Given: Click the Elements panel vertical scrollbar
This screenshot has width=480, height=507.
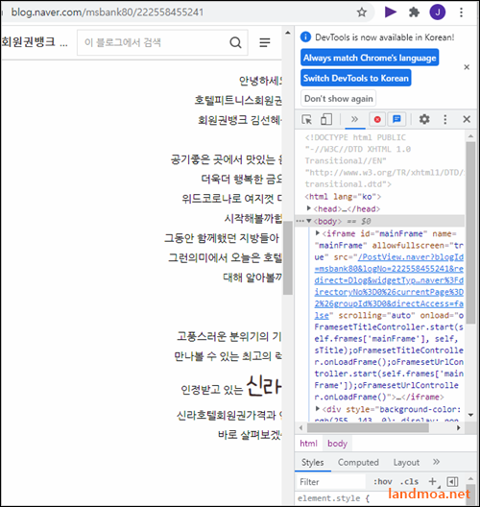Looking at the screenshot, I should tap(470, 232).
